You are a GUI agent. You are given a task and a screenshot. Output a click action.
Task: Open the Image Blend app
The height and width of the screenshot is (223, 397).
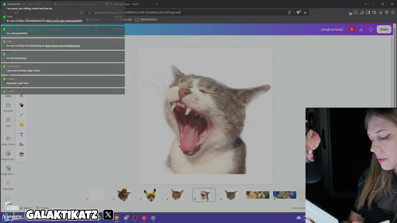(8, 170)
